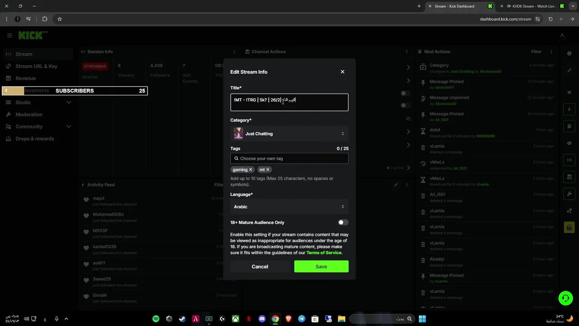Open Steam from the taskbar
The height and width of the screenshot is (326, 579).
pos(182,319)
